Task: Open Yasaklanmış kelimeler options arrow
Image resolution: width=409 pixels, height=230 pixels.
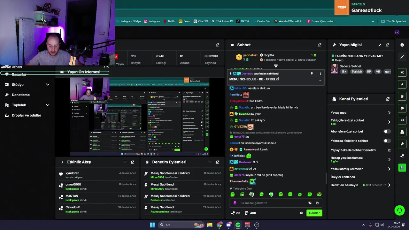Action: click(389, 169)
